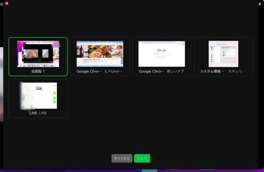Select the 全画面 1 full screen thumbnail
Image resolution: width=264 pixels, height=172 pixels.
pyautogui.click(x=38, y=57)
